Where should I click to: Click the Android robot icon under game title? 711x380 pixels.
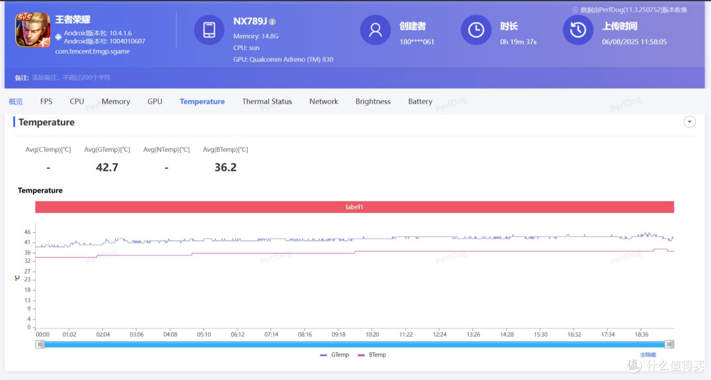point(59,37)
